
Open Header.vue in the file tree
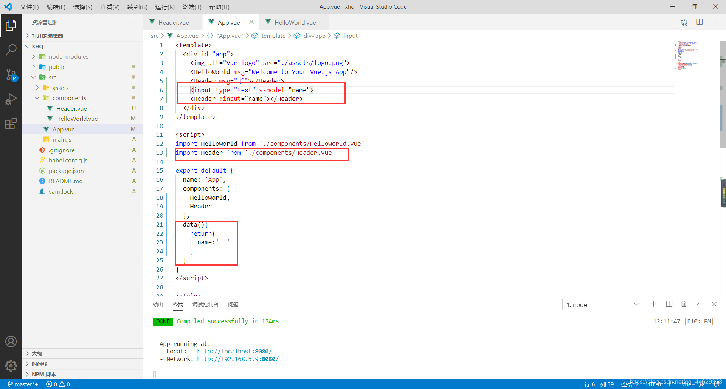82,108
